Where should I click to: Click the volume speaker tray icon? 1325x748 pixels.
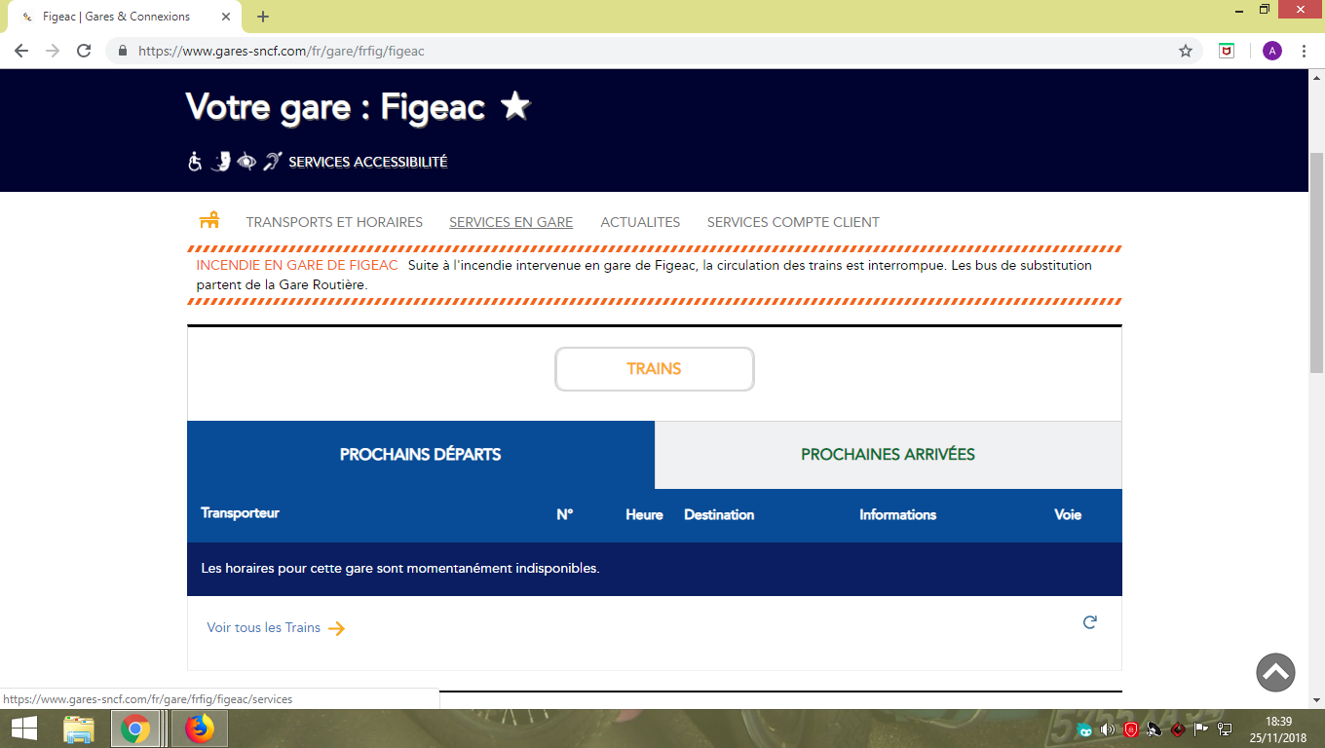point(1108,729)
